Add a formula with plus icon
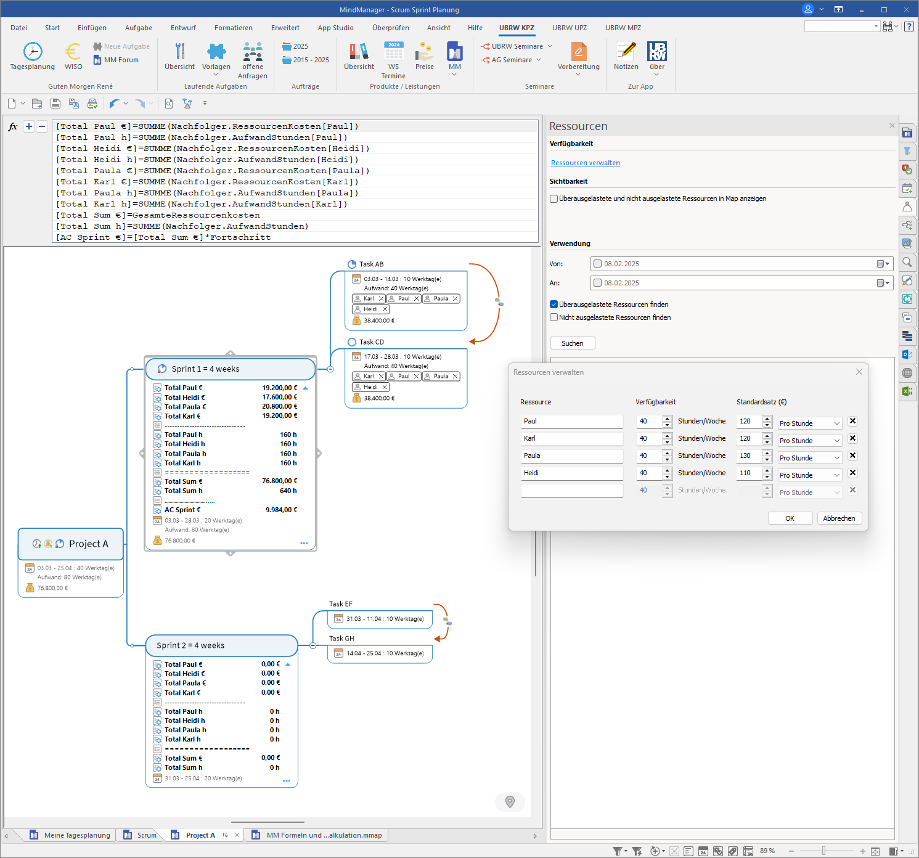This screenshot has width=919, height=858. tap(28, 126)
